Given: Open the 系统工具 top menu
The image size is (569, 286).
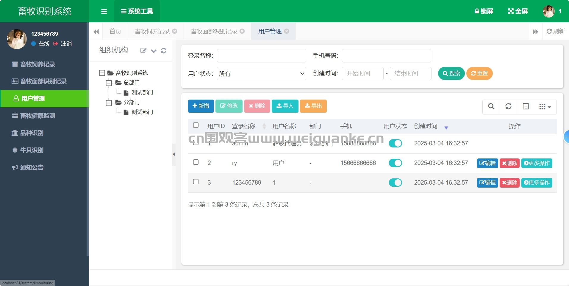Looking at the screenshot, I should pyautogui.click(x=137, y=11).
